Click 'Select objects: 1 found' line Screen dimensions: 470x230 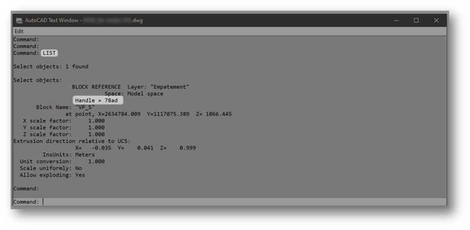[51, 67]
